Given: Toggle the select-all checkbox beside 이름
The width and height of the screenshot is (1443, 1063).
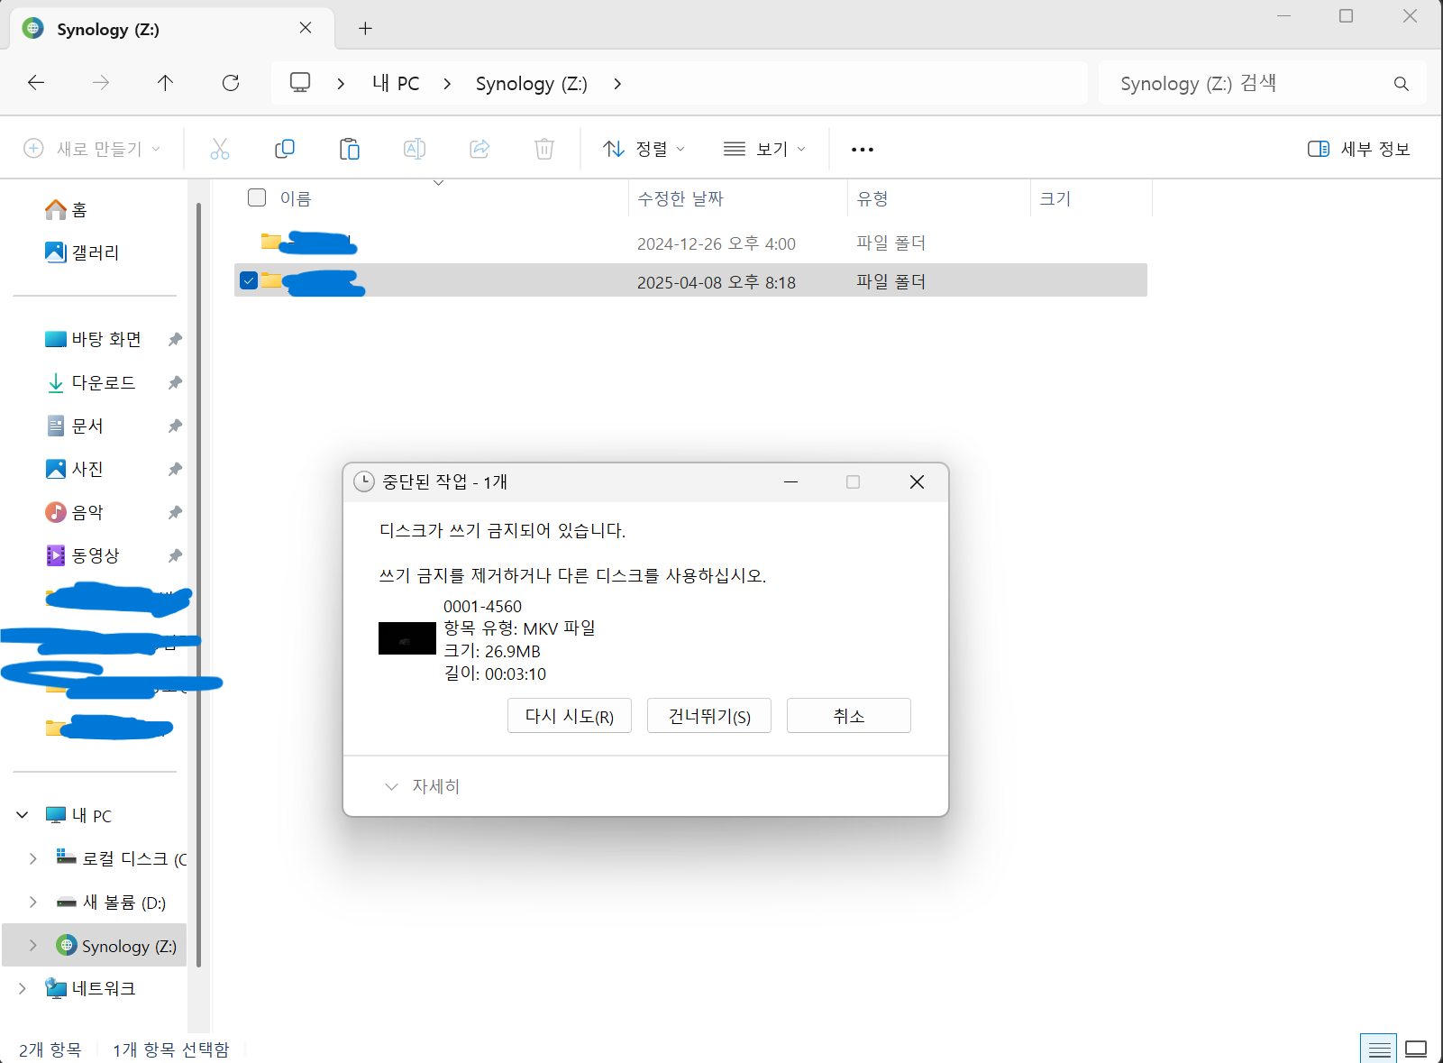Looking at the screenshot, I should (x=257, y=197).
